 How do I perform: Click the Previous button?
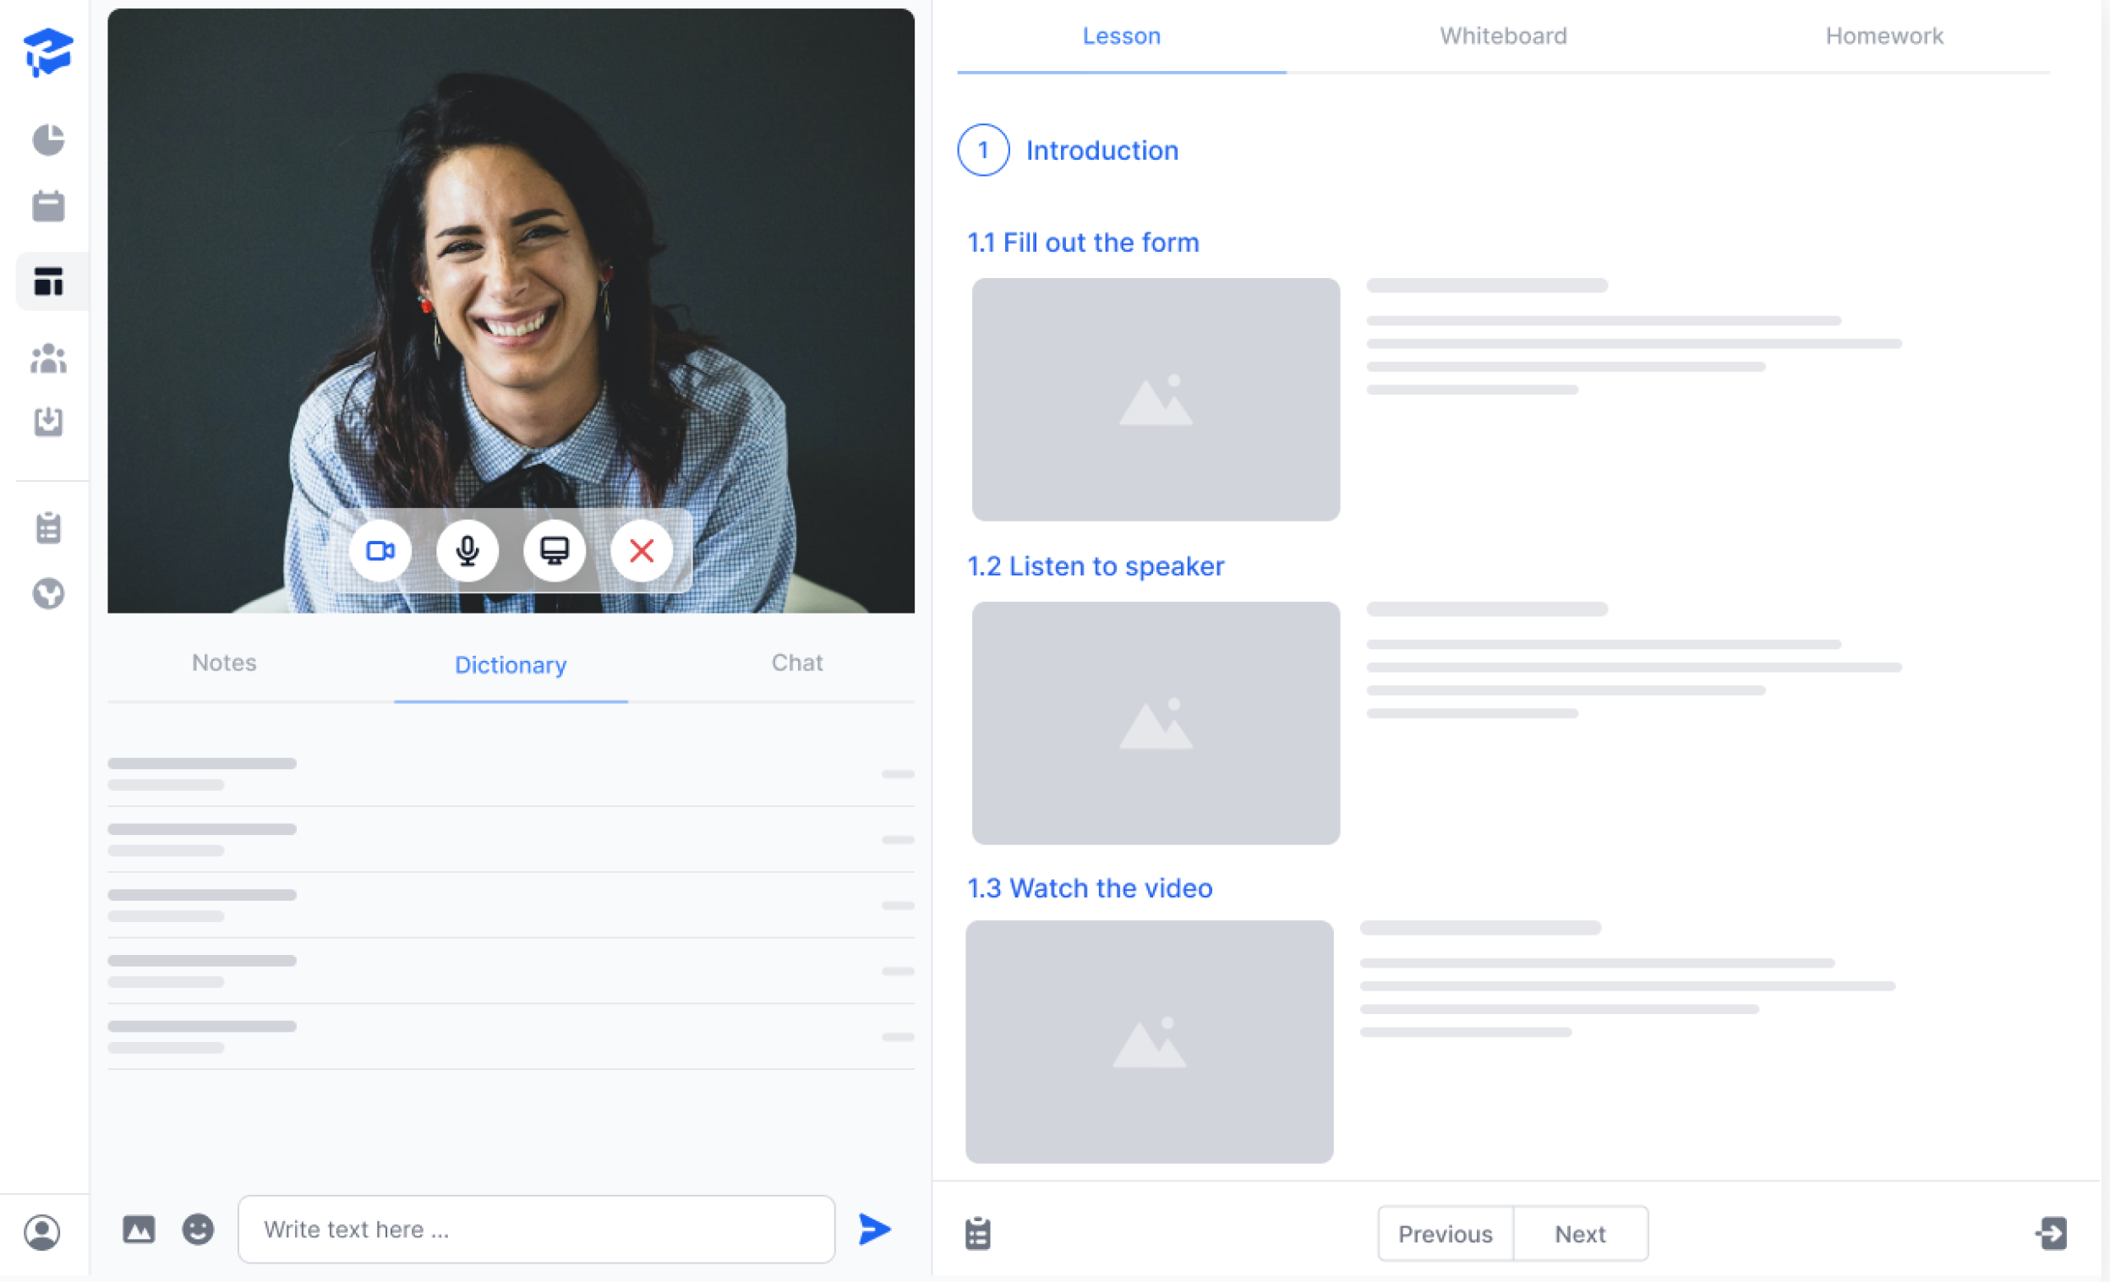pyautogui.click(x=1446, y=1234)
